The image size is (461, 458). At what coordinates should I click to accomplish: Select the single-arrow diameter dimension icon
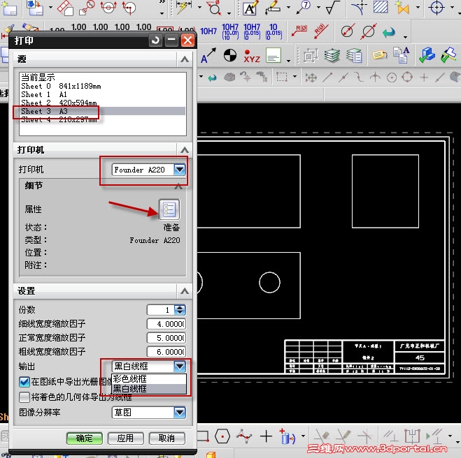347,31
